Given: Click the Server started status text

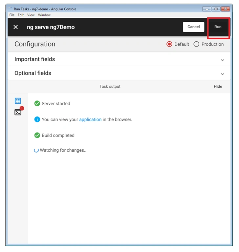Looking at the screenshot, I should coord(56,103).
